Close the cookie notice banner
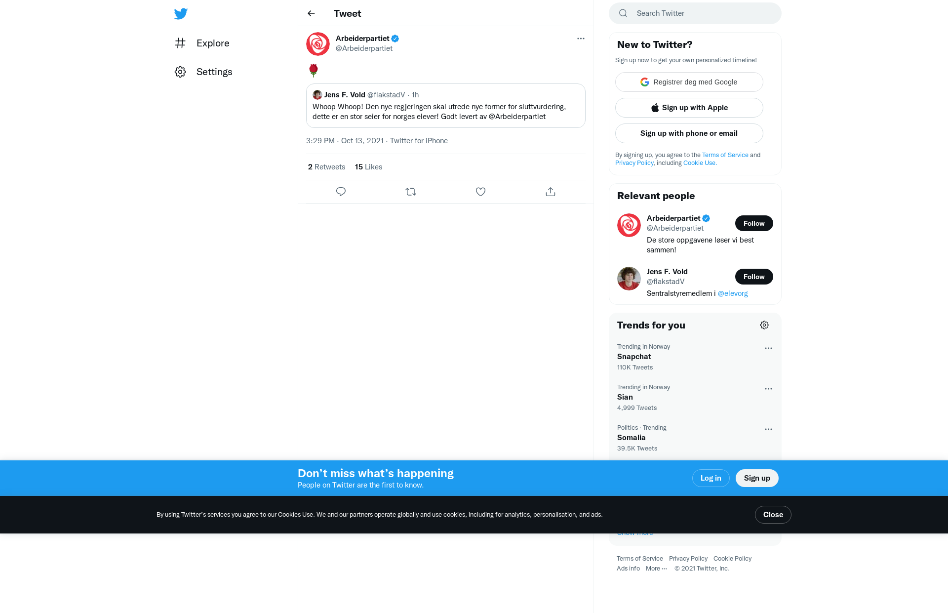 773,515
